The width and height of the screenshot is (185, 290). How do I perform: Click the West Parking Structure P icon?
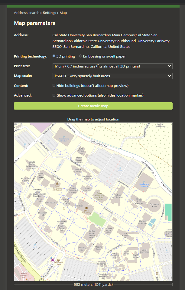[64, 137]
